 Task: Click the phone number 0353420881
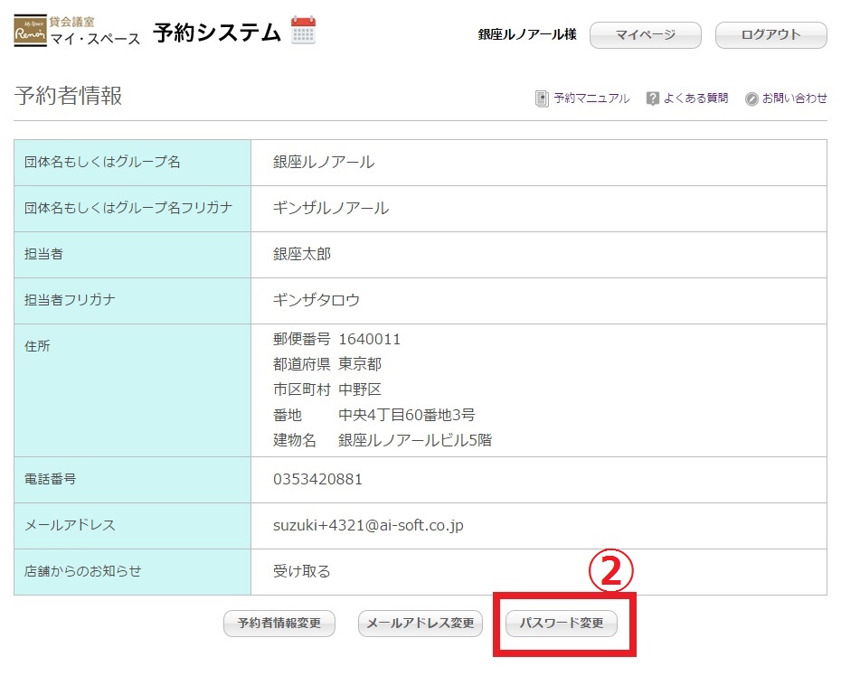(x=317, y=479)
